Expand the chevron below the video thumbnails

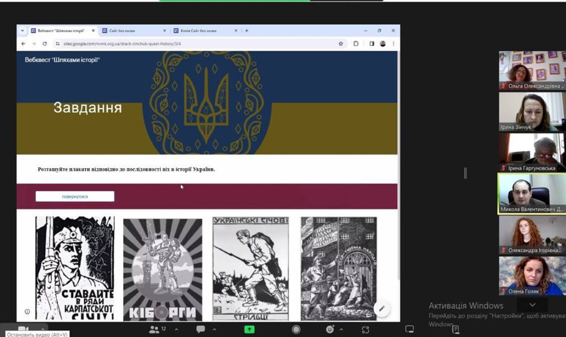click(x=532, y=305)
